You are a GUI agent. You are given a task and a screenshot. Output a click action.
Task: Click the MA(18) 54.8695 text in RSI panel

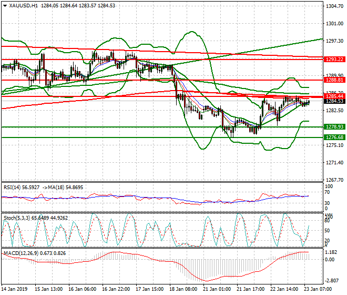point(66,188)
